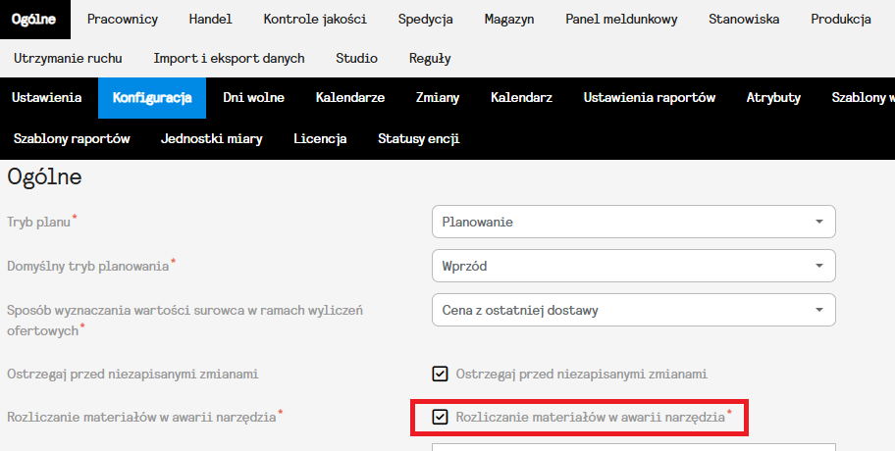Open the Tryb planu dropdown
Screen dimensions: 895x451
[633, 222]
